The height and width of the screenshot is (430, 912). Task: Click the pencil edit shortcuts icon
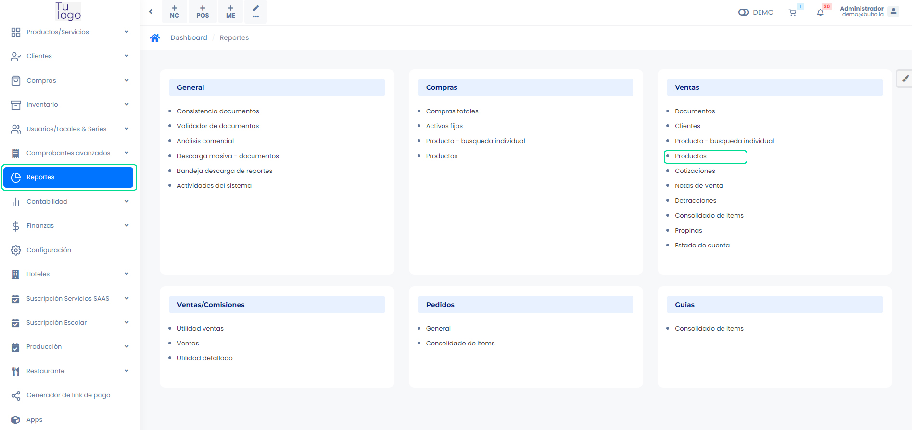tap(256, 12)
